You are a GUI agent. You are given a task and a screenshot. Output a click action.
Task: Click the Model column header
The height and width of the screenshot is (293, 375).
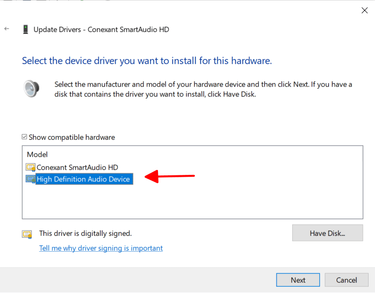click(x=38, y=155)
